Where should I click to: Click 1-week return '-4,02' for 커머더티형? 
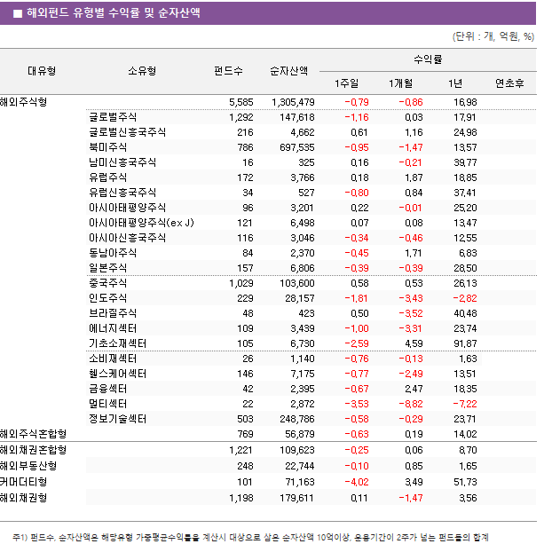(357, 482)
